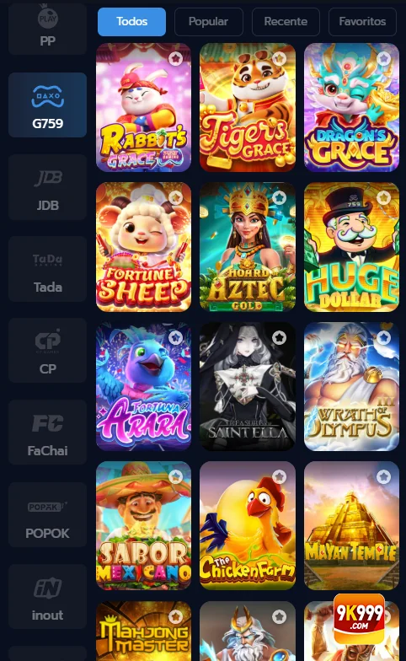Switch to the Popular tab
406x661 pixels.
[x=209, y=22]
